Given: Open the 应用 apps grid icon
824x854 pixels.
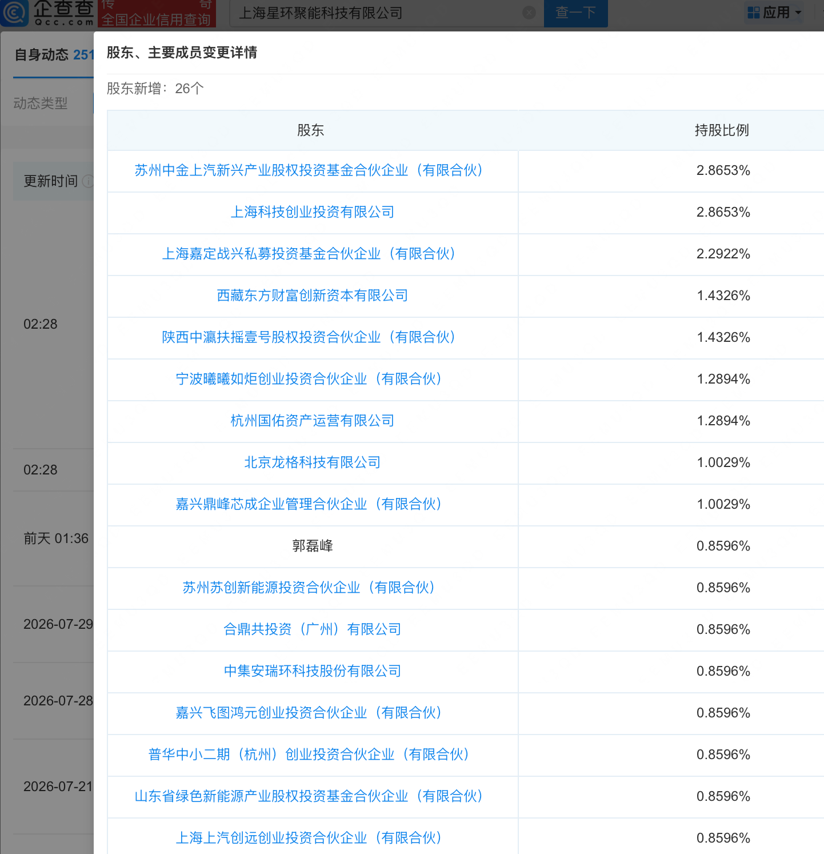Looking at the screenshot, I should tap(754, 13).
